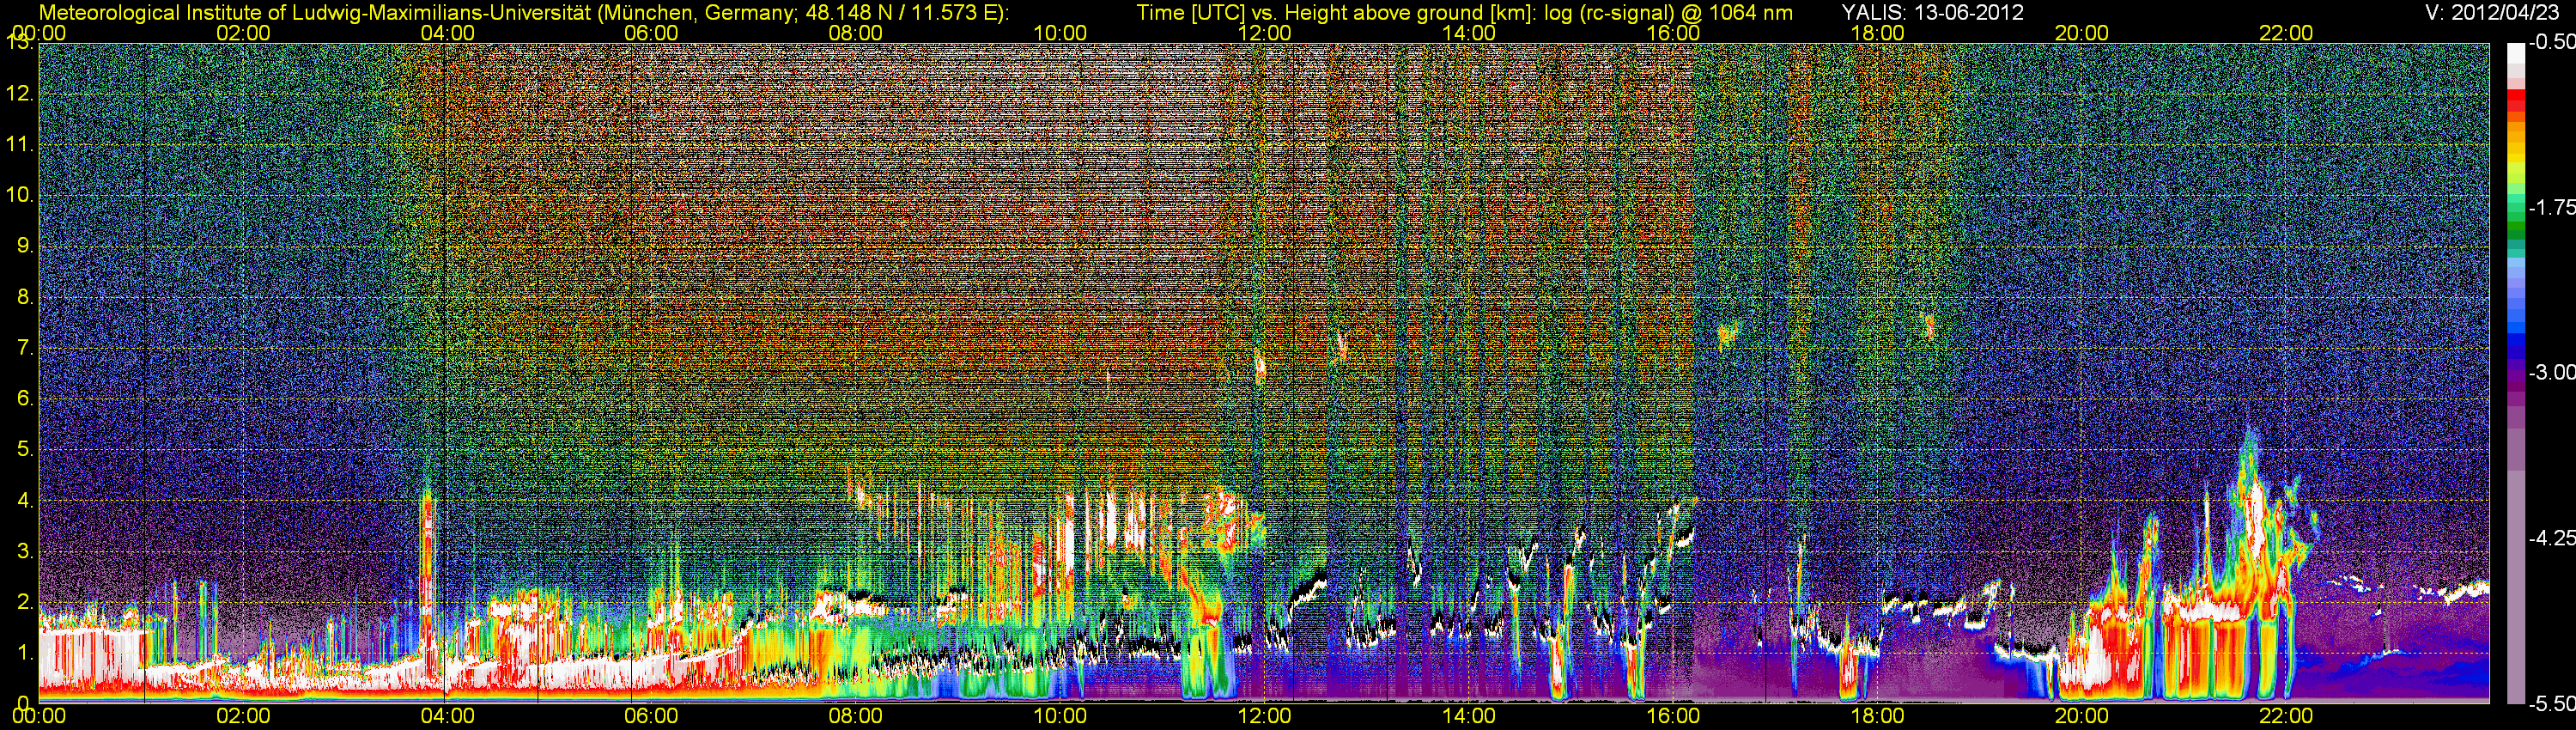Viewport: 2576px width, 730px height.
Task: Click the 'V: 2012/04/23' version label
Action: (2492, 13)
